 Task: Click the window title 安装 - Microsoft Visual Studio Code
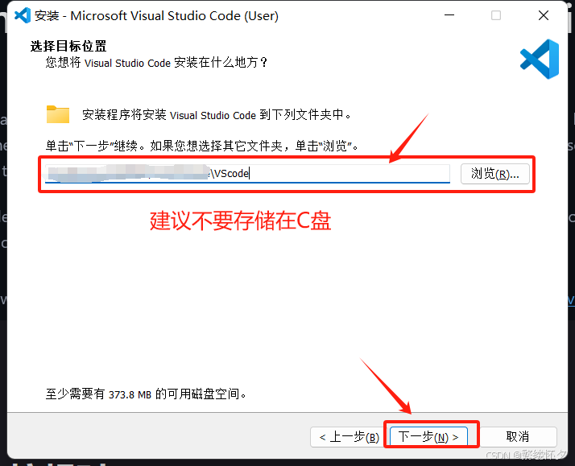pyautogui.click(x=156, y=16)
